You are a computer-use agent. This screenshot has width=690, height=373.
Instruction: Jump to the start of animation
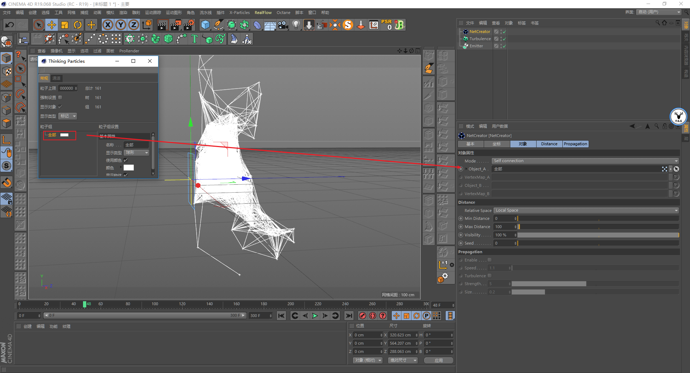coord(281,316)
